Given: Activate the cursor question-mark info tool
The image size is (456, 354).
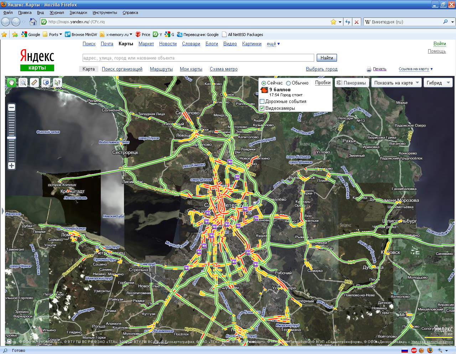Looking at the screenshot, I should click(x=57, y=83).
